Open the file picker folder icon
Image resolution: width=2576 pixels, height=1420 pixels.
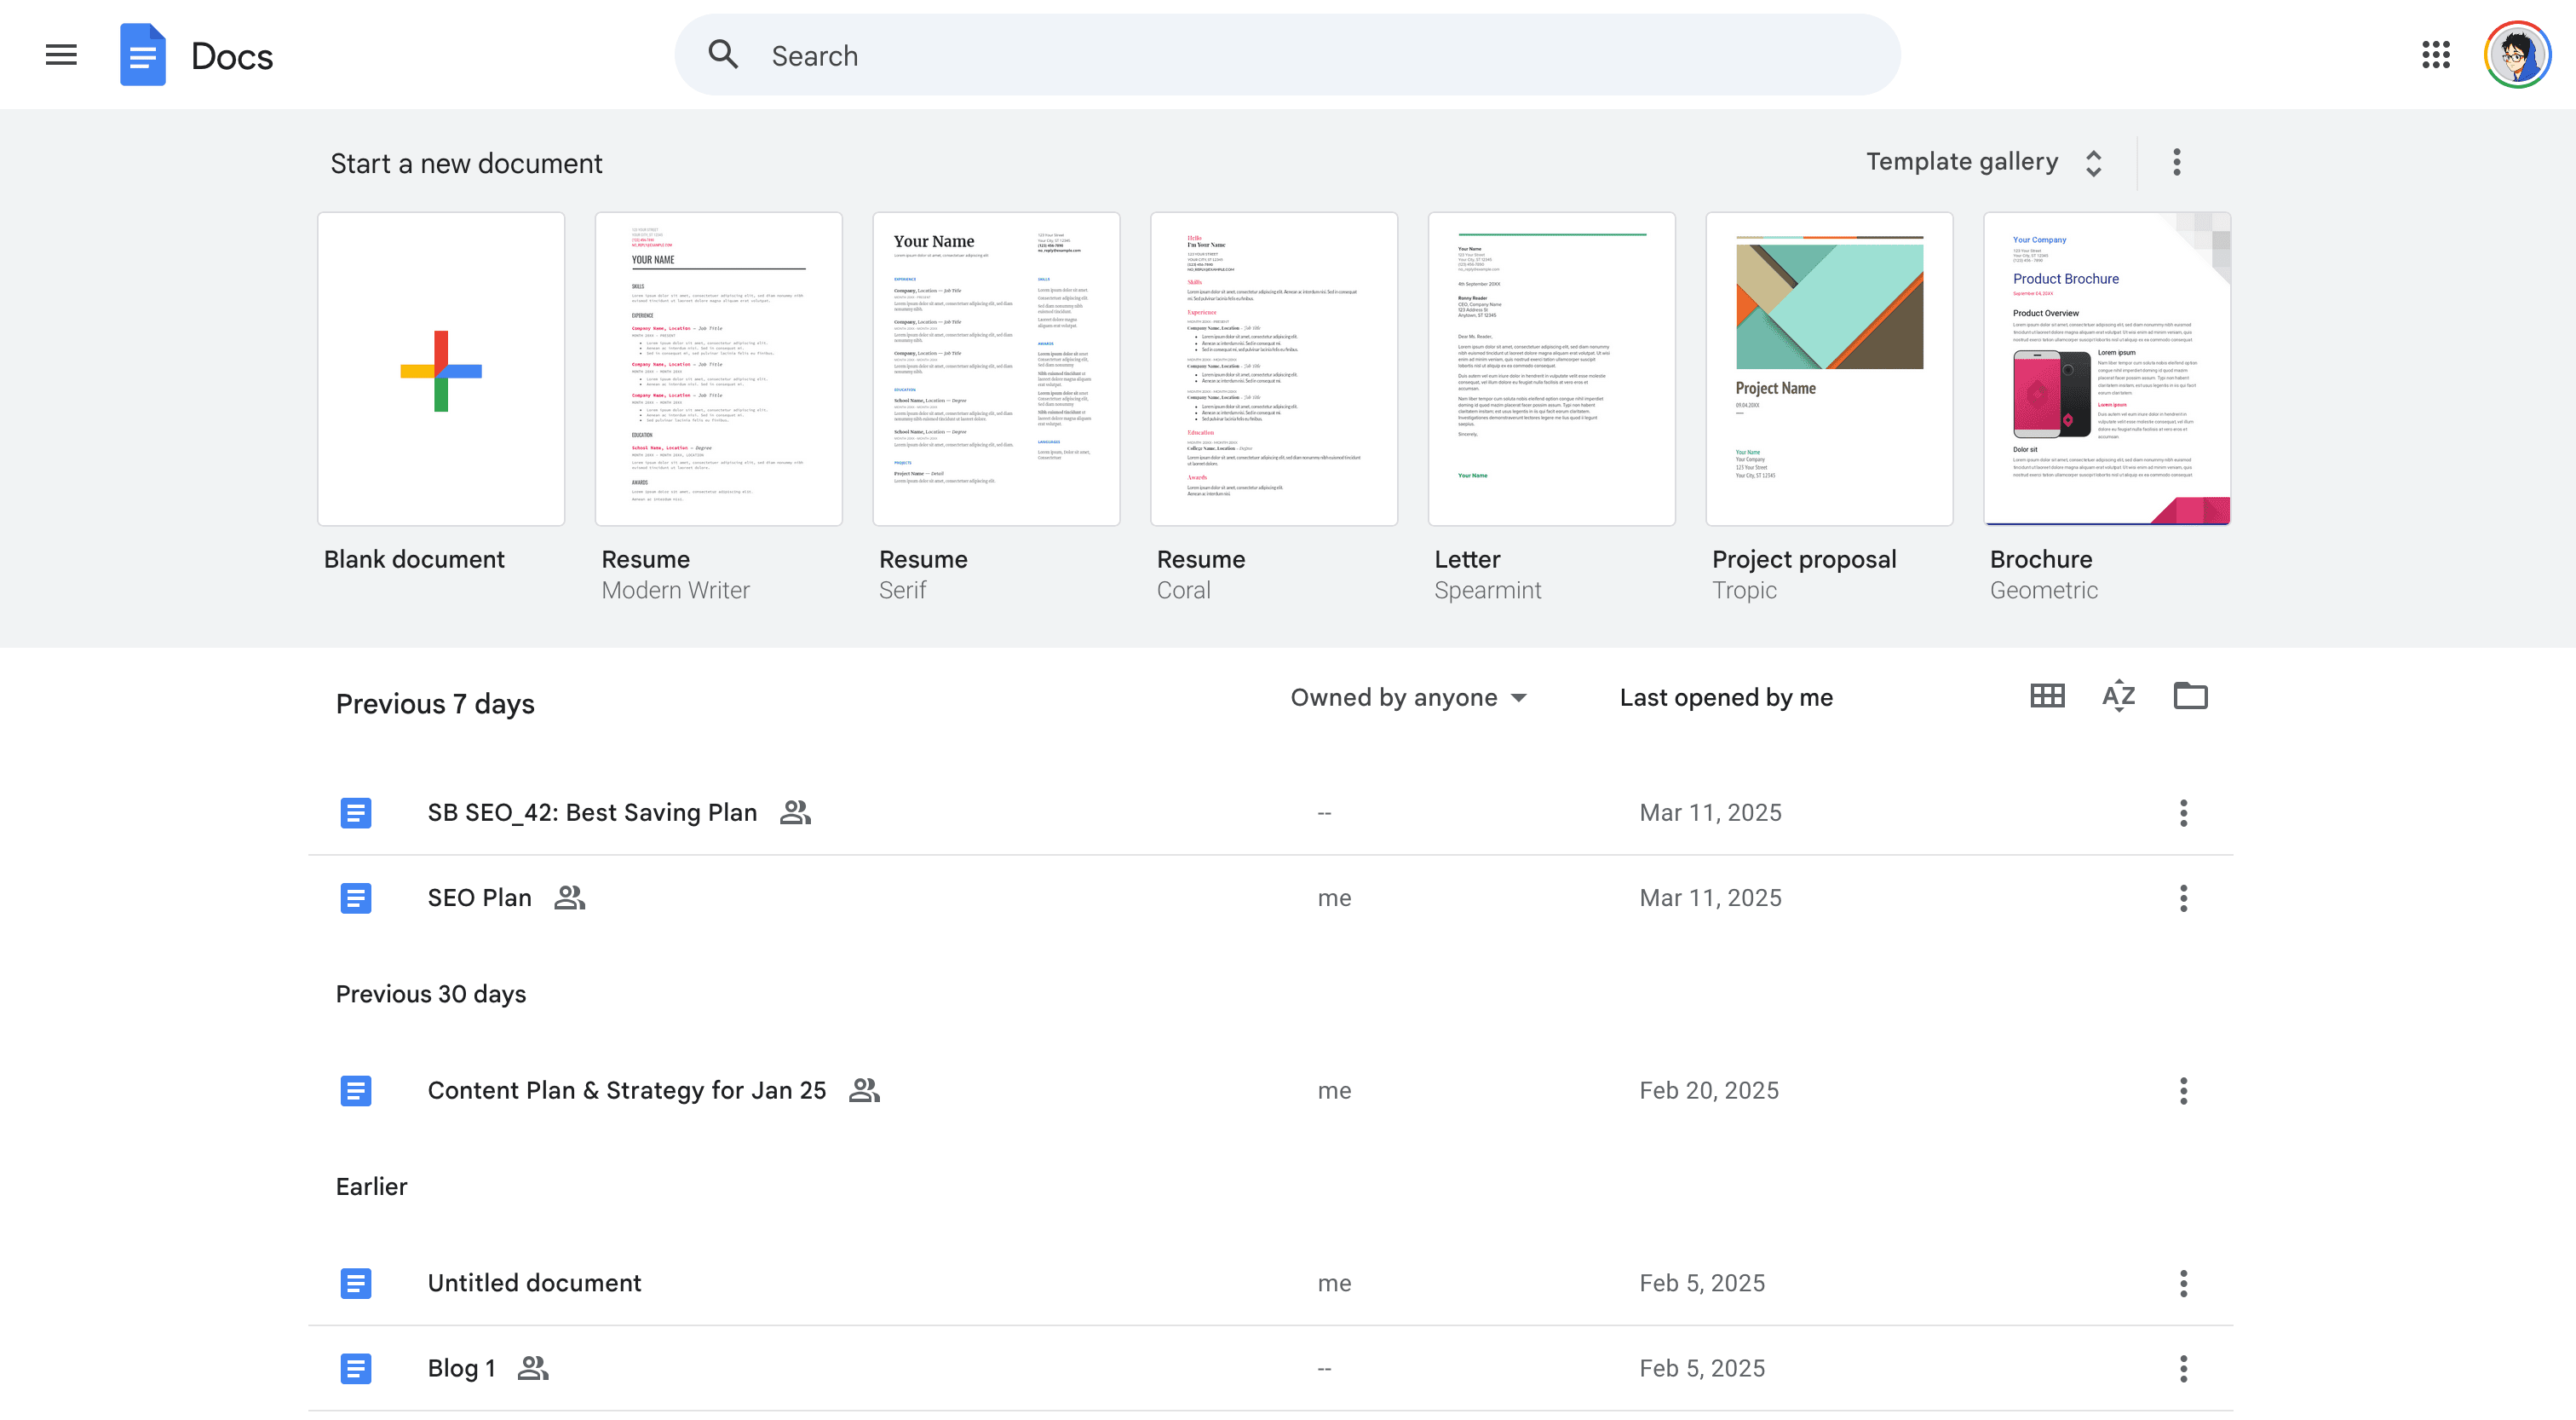click(2190, 696)
